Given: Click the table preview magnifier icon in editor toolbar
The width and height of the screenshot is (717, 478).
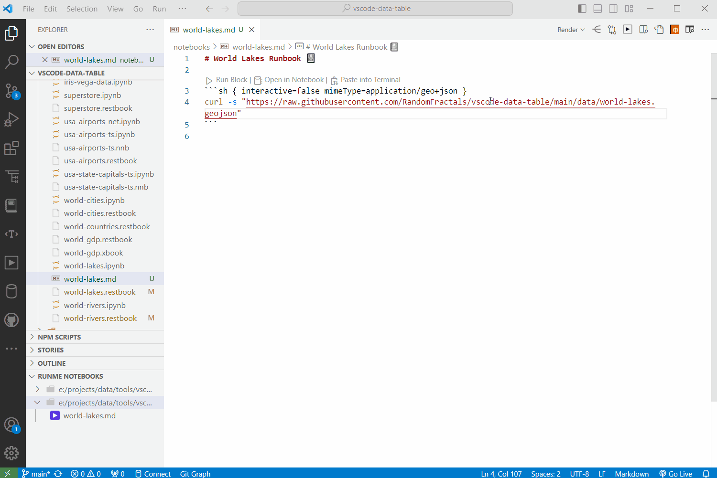Looking at the screenshot, I should click(x=690, y=30).
